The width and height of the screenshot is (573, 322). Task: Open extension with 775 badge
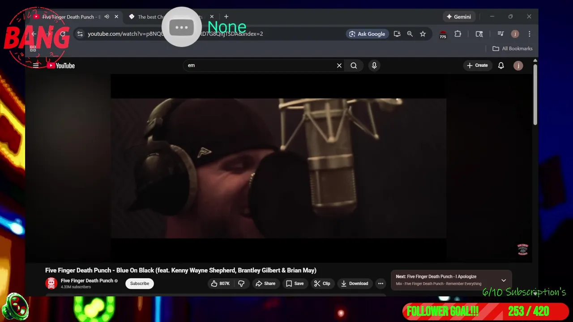443,34
